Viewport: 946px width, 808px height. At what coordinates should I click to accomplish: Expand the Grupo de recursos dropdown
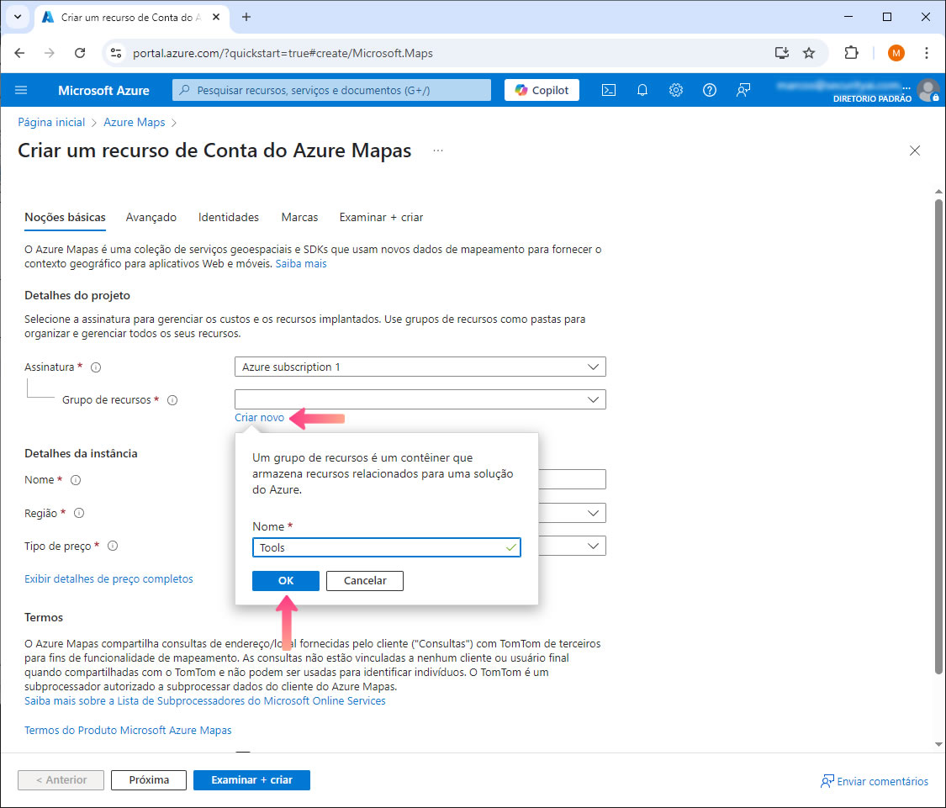[420, 399]
